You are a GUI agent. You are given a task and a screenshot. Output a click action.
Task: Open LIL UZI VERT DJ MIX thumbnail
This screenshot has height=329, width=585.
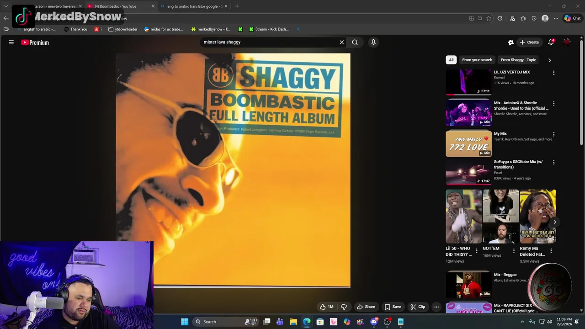pos(468,82)
